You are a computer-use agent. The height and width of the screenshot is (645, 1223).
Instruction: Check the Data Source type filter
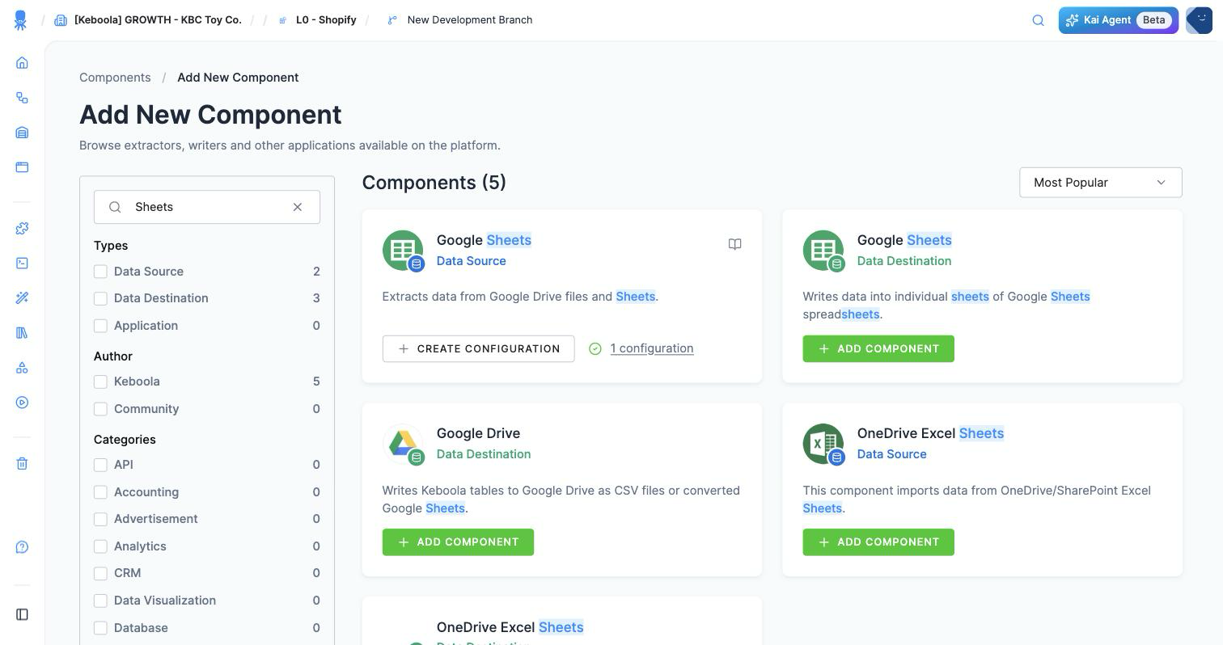[100, 272]
